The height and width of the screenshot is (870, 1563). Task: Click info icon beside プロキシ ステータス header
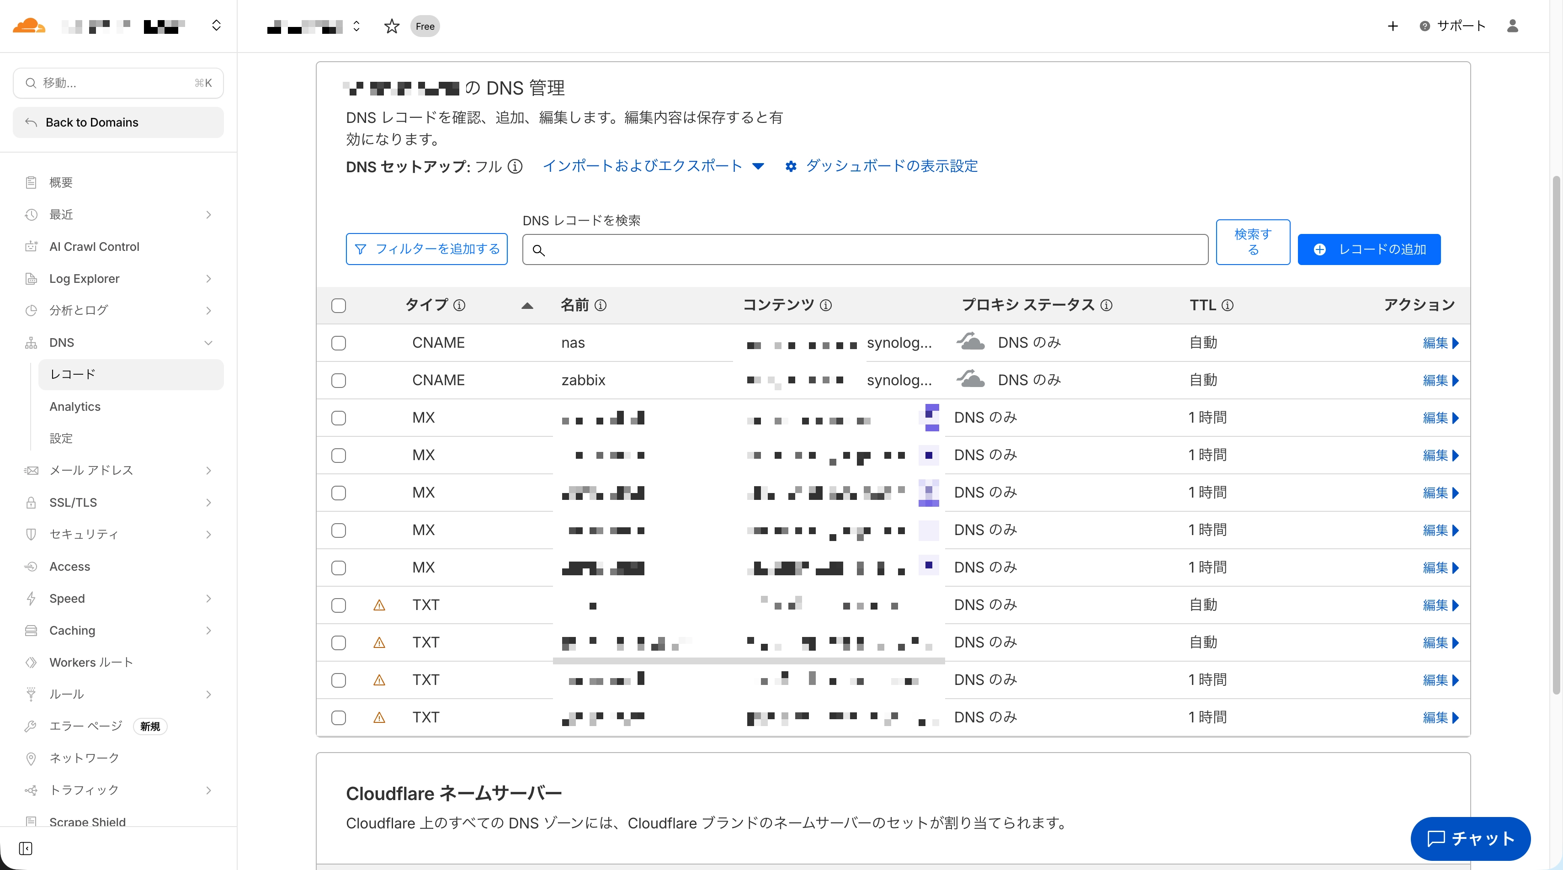1106,305
